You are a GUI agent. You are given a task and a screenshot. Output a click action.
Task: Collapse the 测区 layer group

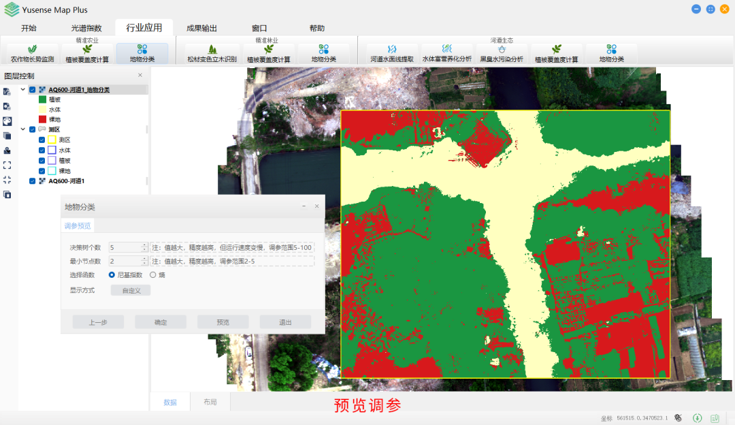(x=23, y=129)
